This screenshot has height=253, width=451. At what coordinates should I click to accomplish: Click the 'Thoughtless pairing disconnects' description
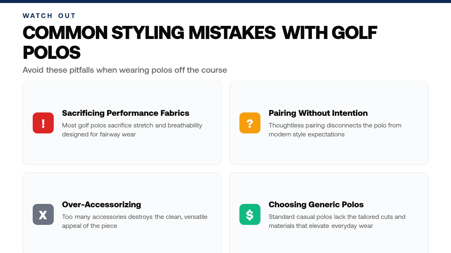pyautogui.click(x=335, y=130)
